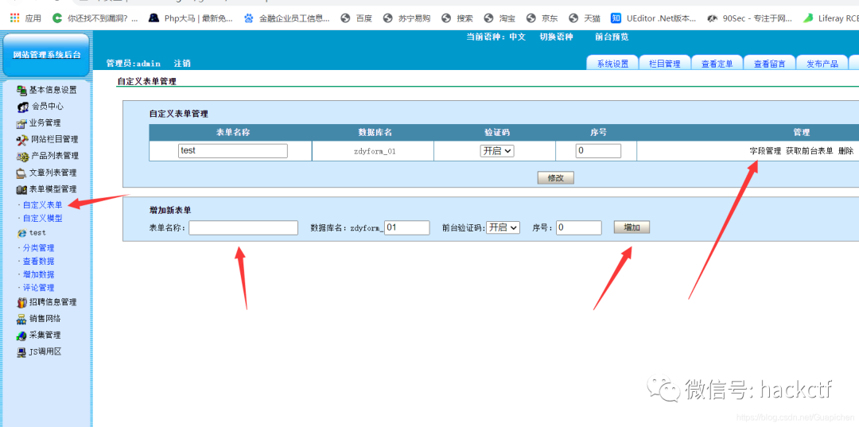This screenshot has height=427, width=859.
Task: Click the 业务管理 sidebar icon
Action: tap(22, 124)
